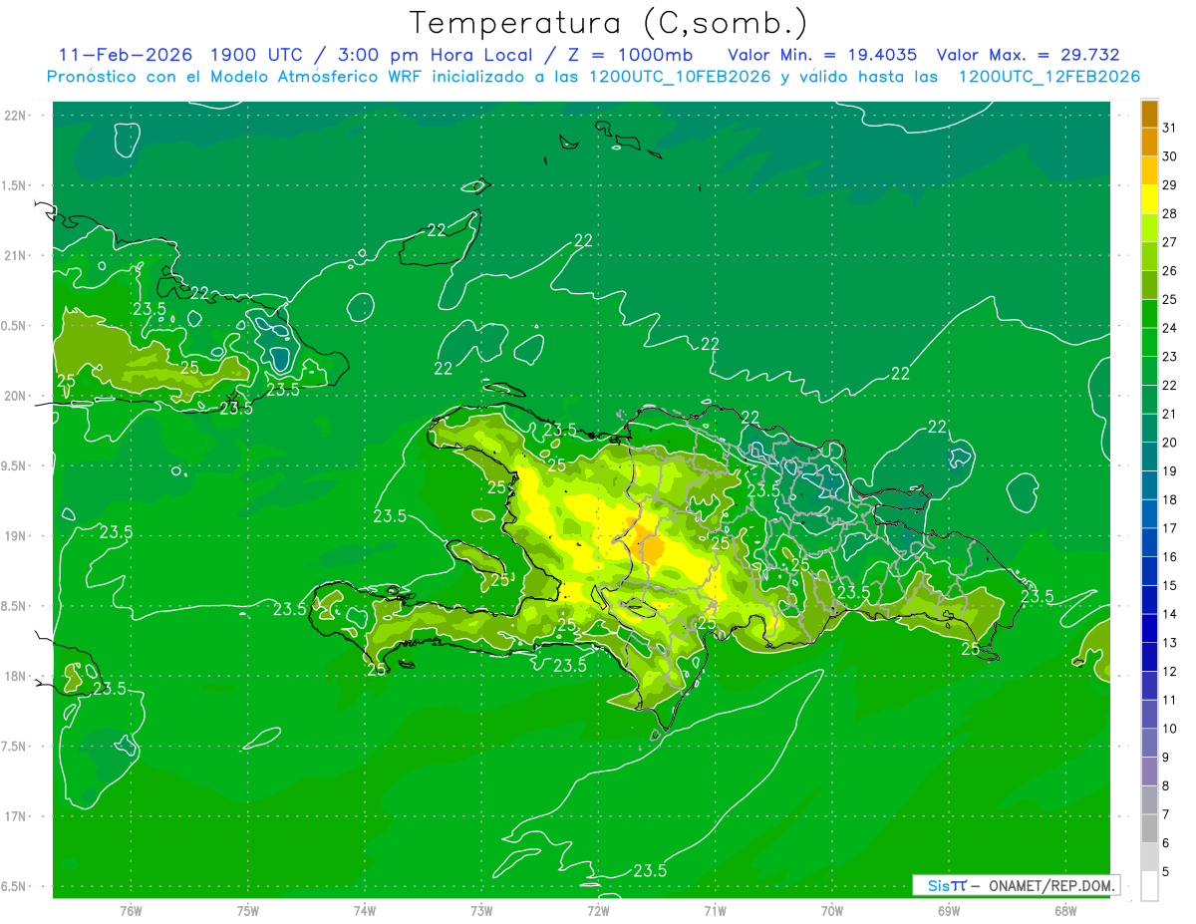Click the 76W longitude label
The height and width of the screenshot is (924, 1196).
pyautogui.click(x=131, y=911)
